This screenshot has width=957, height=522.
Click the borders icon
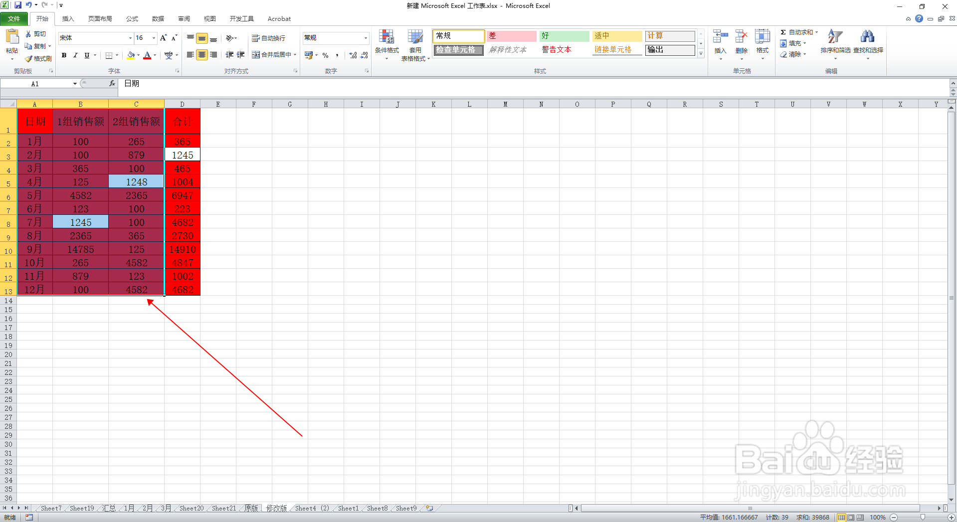pos(109,55)
